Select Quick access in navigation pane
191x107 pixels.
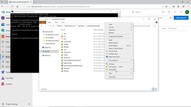click(49, 32)
